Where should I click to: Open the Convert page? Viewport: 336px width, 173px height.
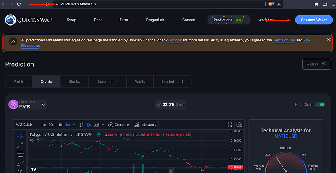click(189, 20)
